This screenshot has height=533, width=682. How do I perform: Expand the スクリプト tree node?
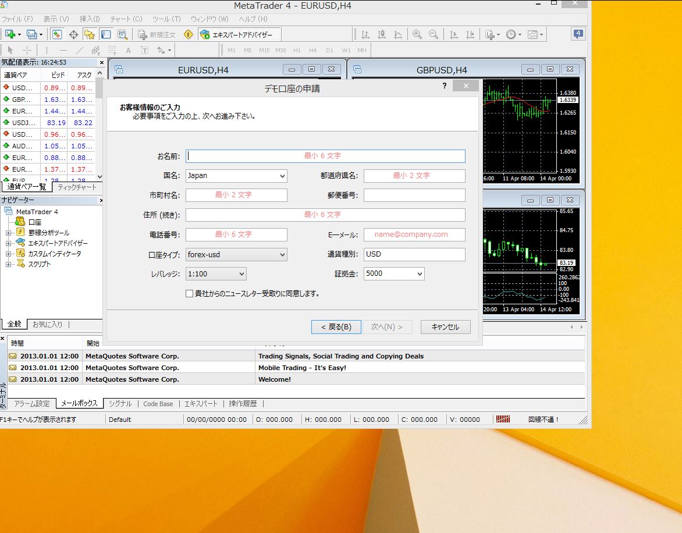[8, 264]
